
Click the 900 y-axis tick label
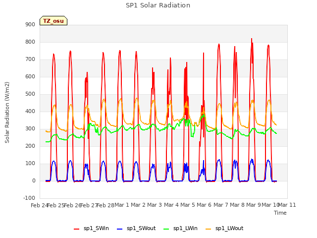point(30,24)
